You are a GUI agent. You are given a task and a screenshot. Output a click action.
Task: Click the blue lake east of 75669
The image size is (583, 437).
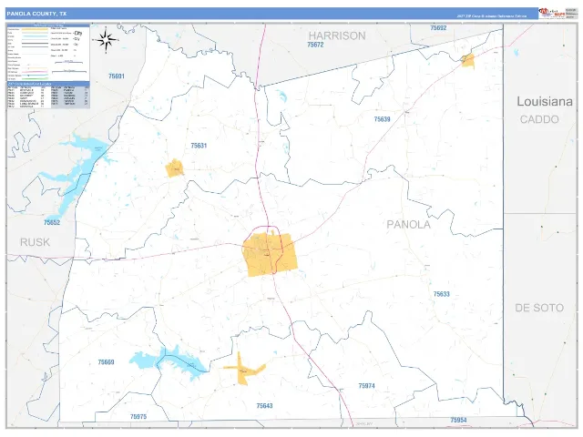(168, 362)
